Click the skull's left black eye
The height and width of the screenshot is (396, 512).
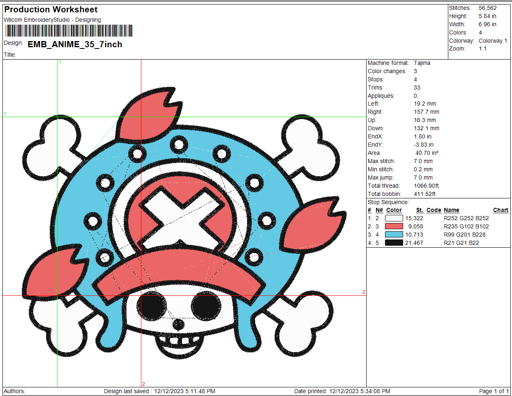(151, 306)
